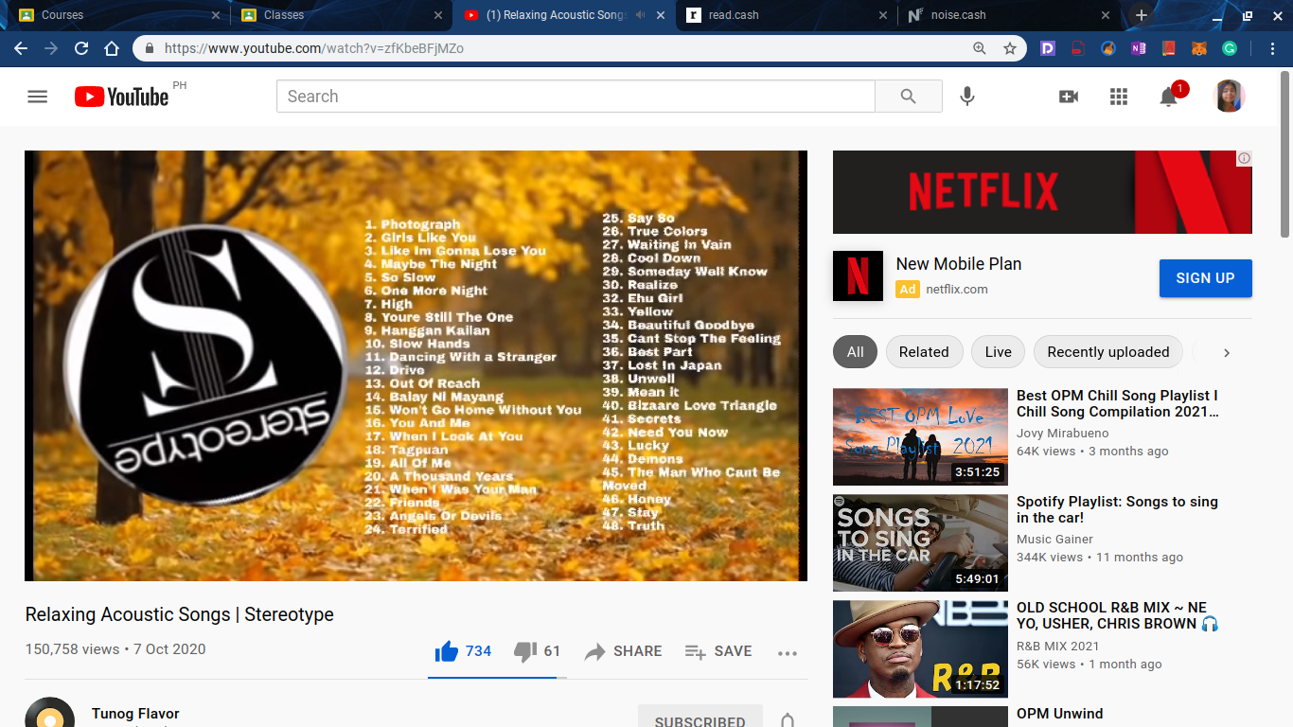Open the YouTube apps grid
The height and width of the screenshot is (727, 1293).
click(x=1119, y=97)
